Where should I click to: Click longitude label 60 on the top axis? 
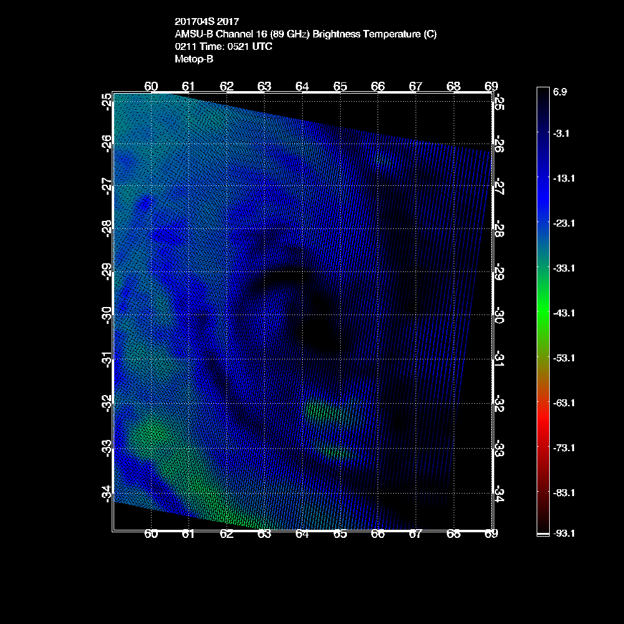pyautogui.click(x=151, y=86)
